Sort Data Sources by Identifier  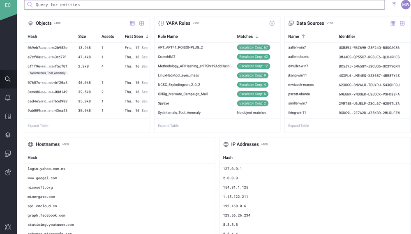[x=347, y=37]
